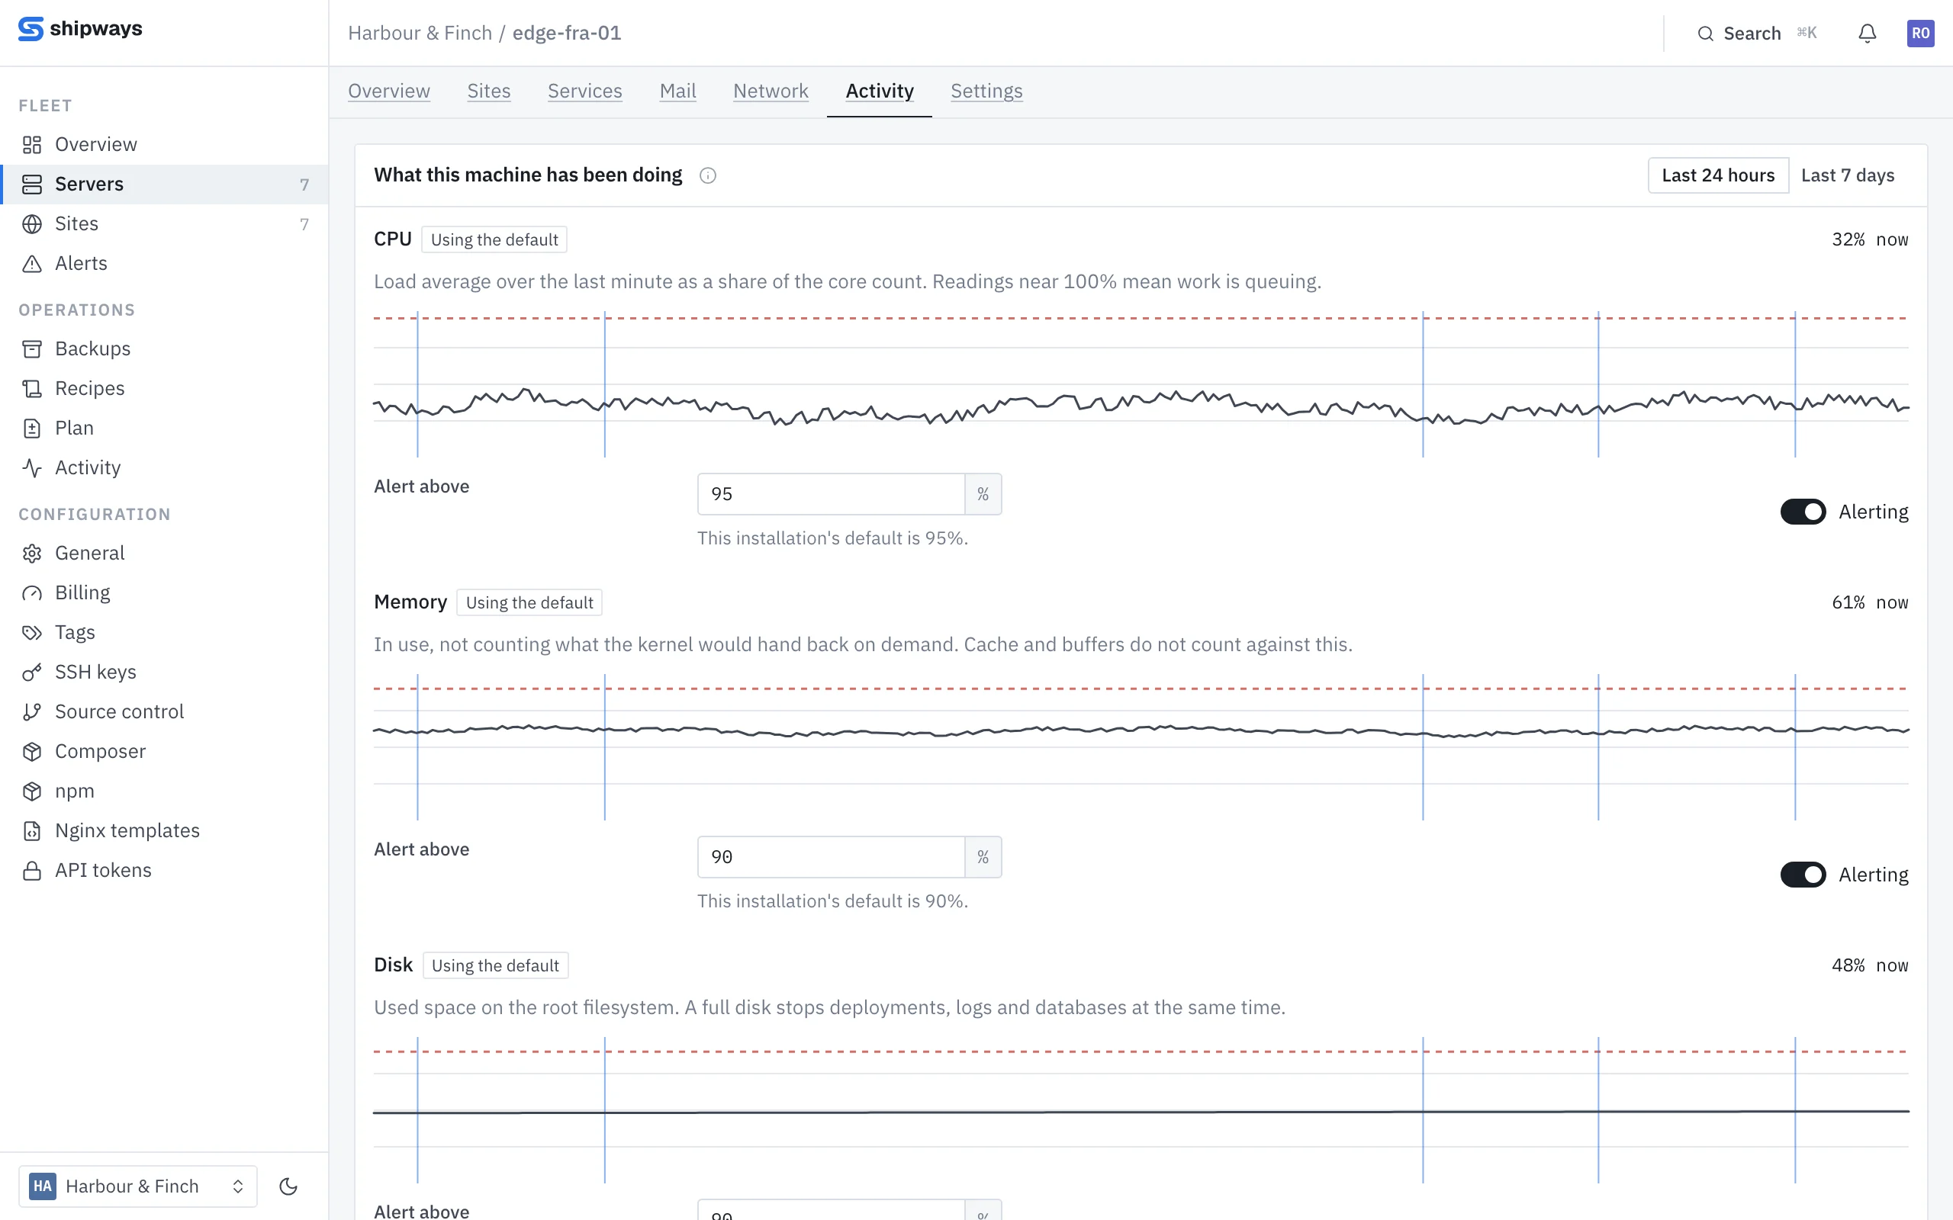1953x1220 pixels.
Task: Click 'This installation's default is 90%' hint
Action: click(833, 901)
